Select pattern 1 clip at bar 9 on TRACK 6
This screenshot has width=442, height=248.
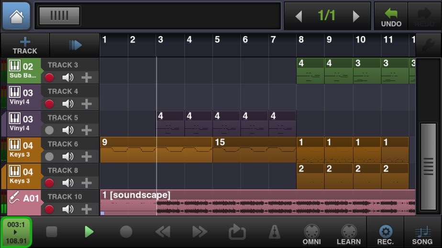[339, 150]
